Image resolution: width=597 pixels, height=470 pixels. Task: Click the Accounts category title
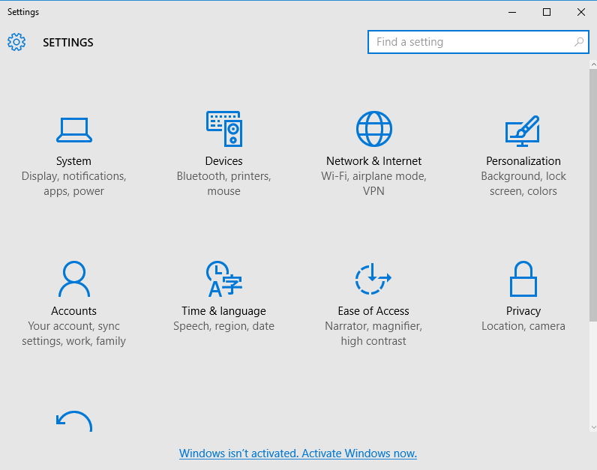[73, 311]
